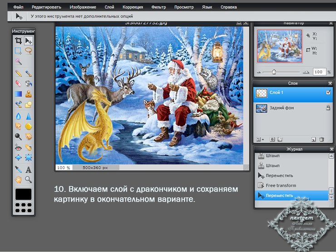Select the Dodge tool
336x252 pixels.
pyautogui.click(x=18, y=137)
